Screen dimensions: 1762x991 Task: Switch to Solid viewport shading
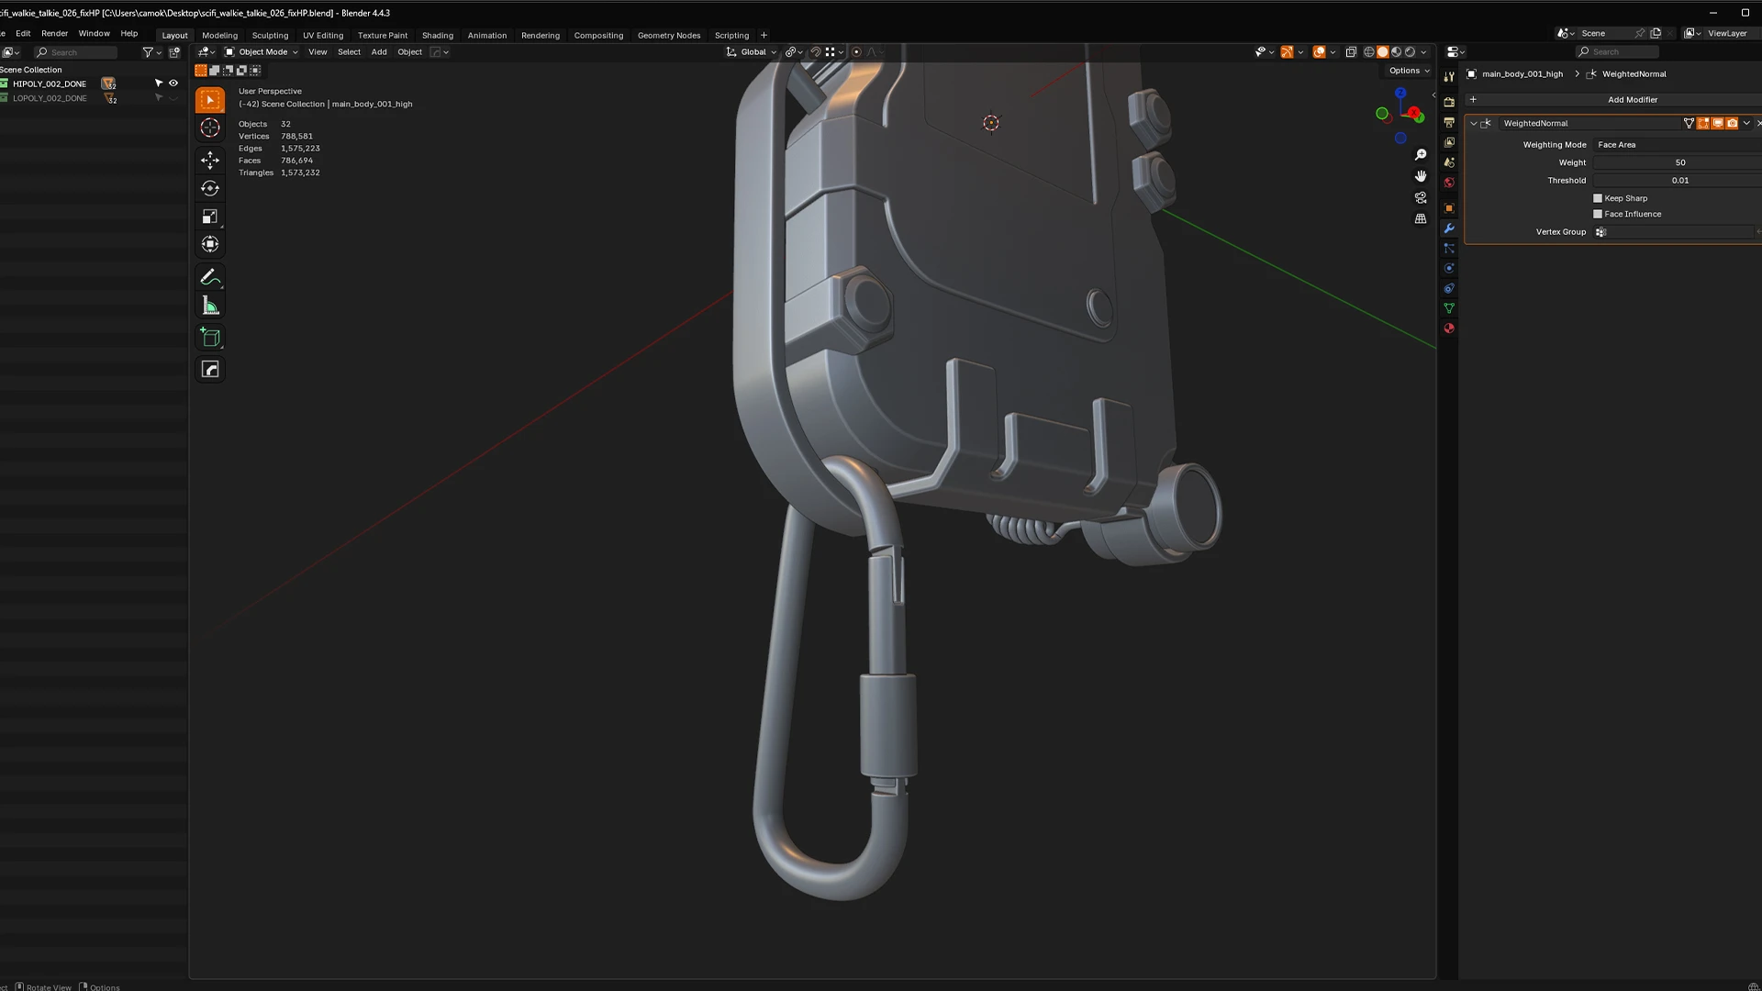[1383, 52]
